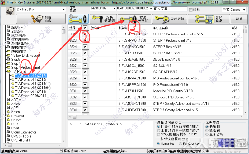This screenshot has height=154, width=249.
Task: Select the TIA Portal v14 (2016) tree folder
Action: pos(31,79)
